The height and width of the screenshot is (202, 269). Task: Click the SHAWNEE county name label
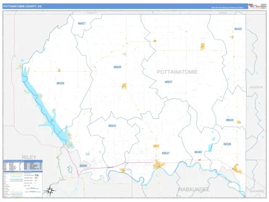coord(257,191)
